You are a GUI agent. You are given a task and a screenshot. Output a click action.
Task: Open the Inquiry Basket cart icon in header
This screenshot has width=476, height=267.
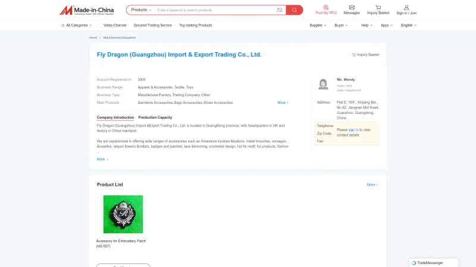[x=378, y=7]
